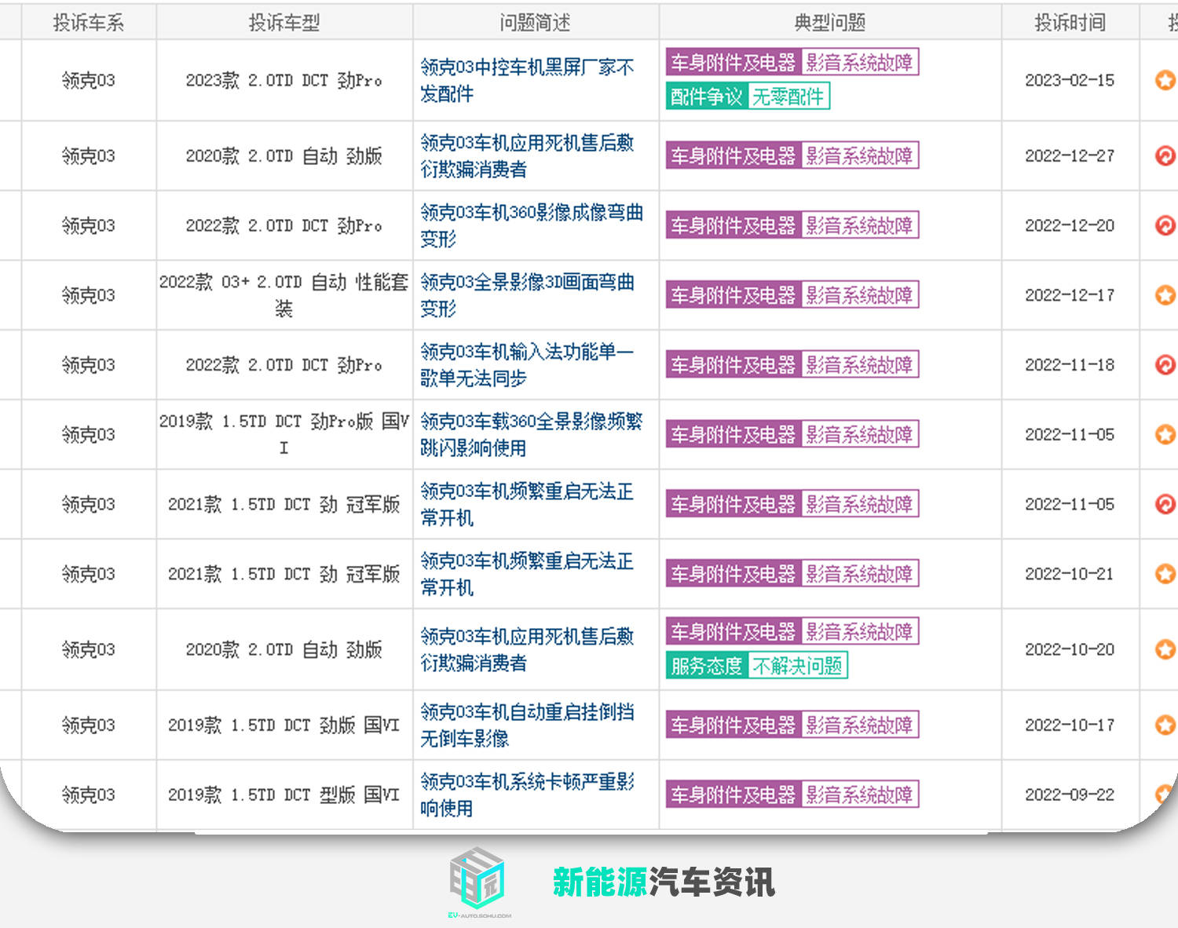Select the date cell 2022-11-18
1178x928 pixels.
pyautogui.click(x=1070, y=364)
